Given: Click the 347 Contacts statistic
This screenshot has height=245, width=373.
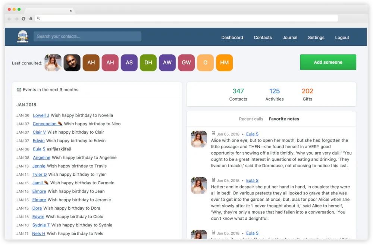Looking at the screenshot, I should tap(238, 95).
